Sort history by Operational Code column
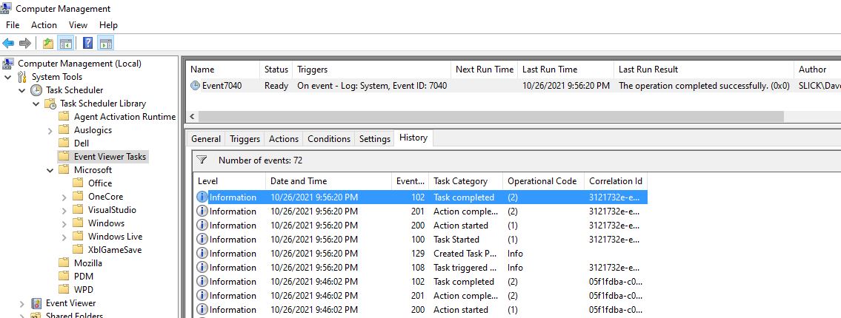This screenshot has height=318, width=841. pyautogui.click(x=544, y=181)
